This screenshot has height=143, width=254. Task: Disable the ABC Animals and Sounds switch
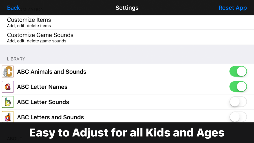click(x=238, y=71)
